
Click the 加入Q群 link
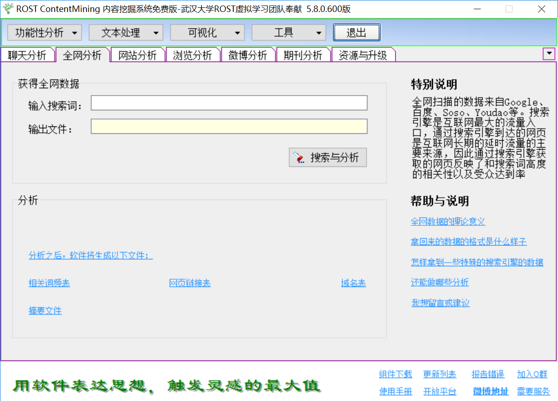click(532, 374)
